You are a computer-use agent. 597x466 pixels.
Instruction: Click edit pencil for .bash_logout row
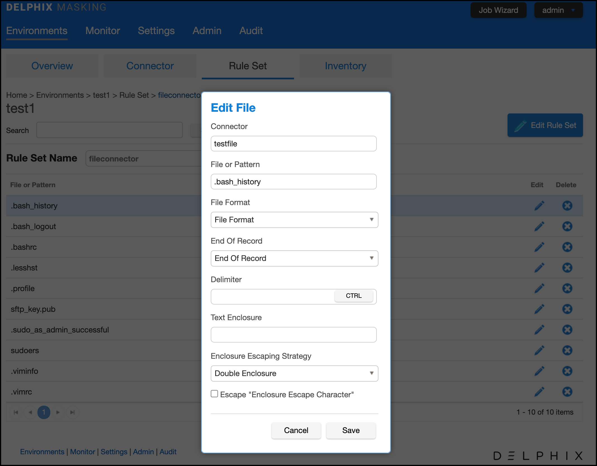539,226
